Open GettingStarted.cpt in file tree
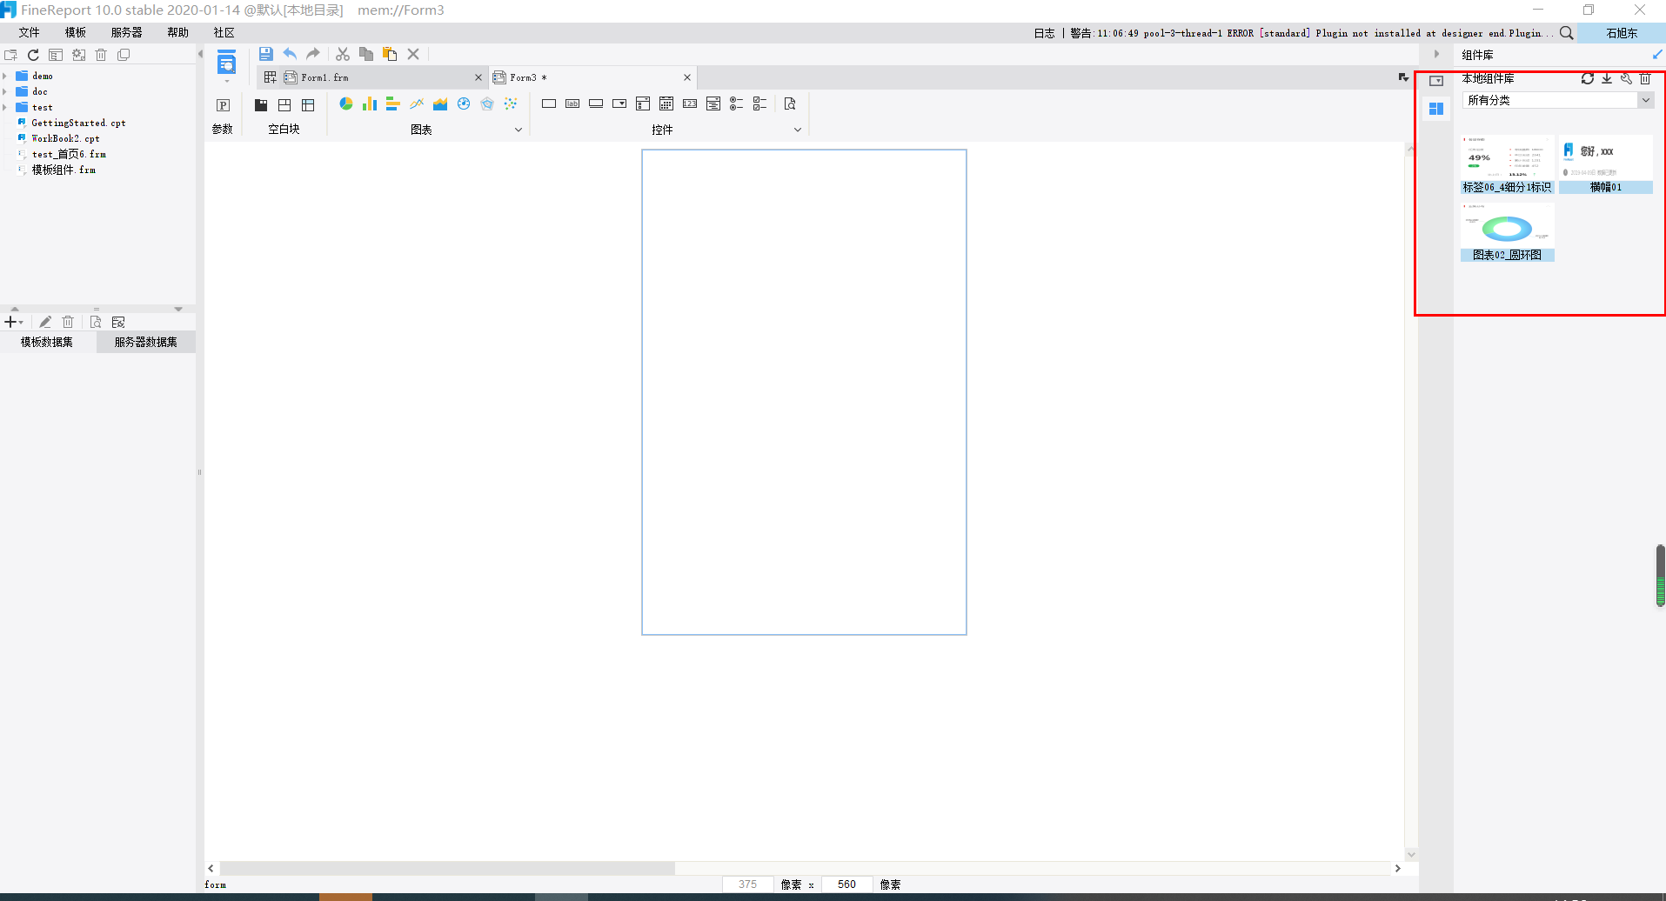The width and height of the screenshot is (1666, 901). (x=78, y=123)
